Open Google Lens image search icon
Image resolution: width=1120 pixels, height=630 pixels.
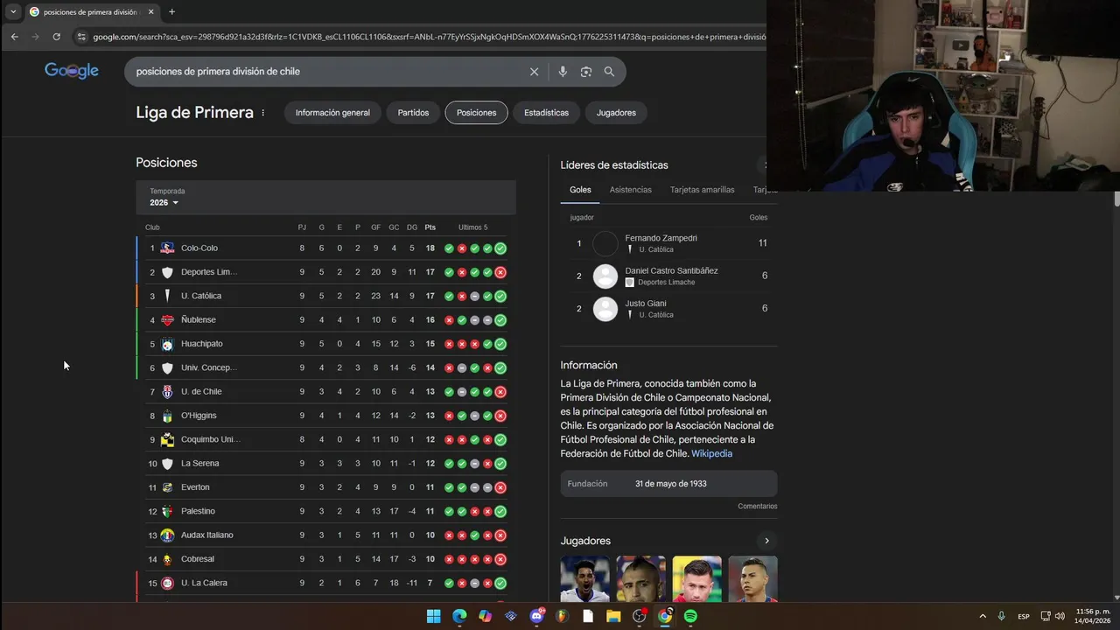click(x=586, y=72)
